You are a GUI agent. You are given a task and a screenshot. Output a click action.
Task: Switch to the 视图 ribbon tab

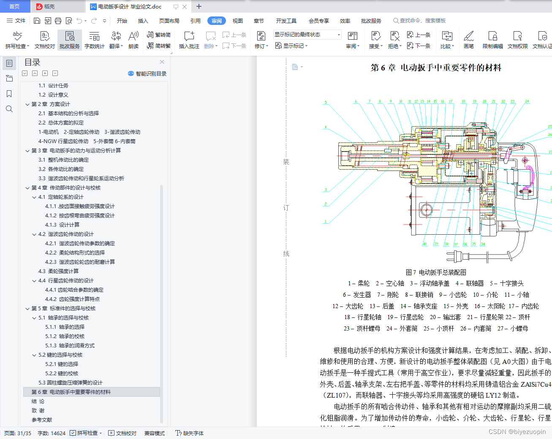(237, 20)
